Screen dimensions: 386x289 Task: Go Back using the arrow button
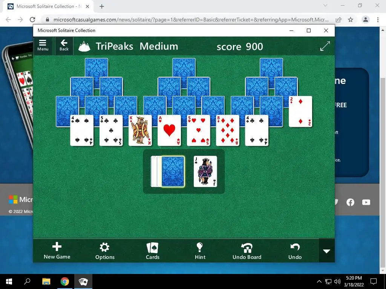pos(64,46)
